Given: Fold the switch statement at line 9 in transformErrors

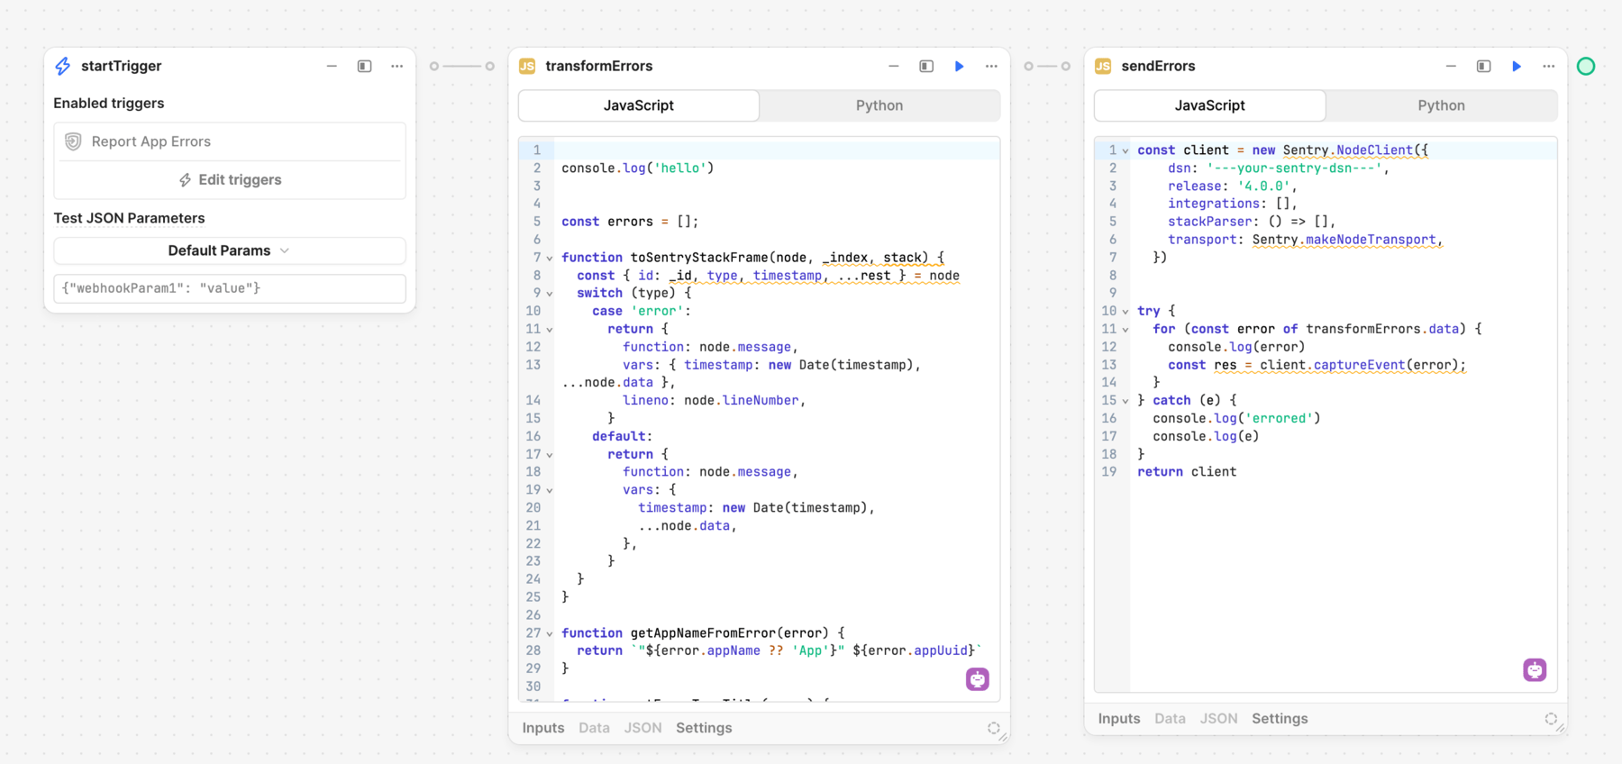Looking at the screenshot, I should tap(550, 294).
